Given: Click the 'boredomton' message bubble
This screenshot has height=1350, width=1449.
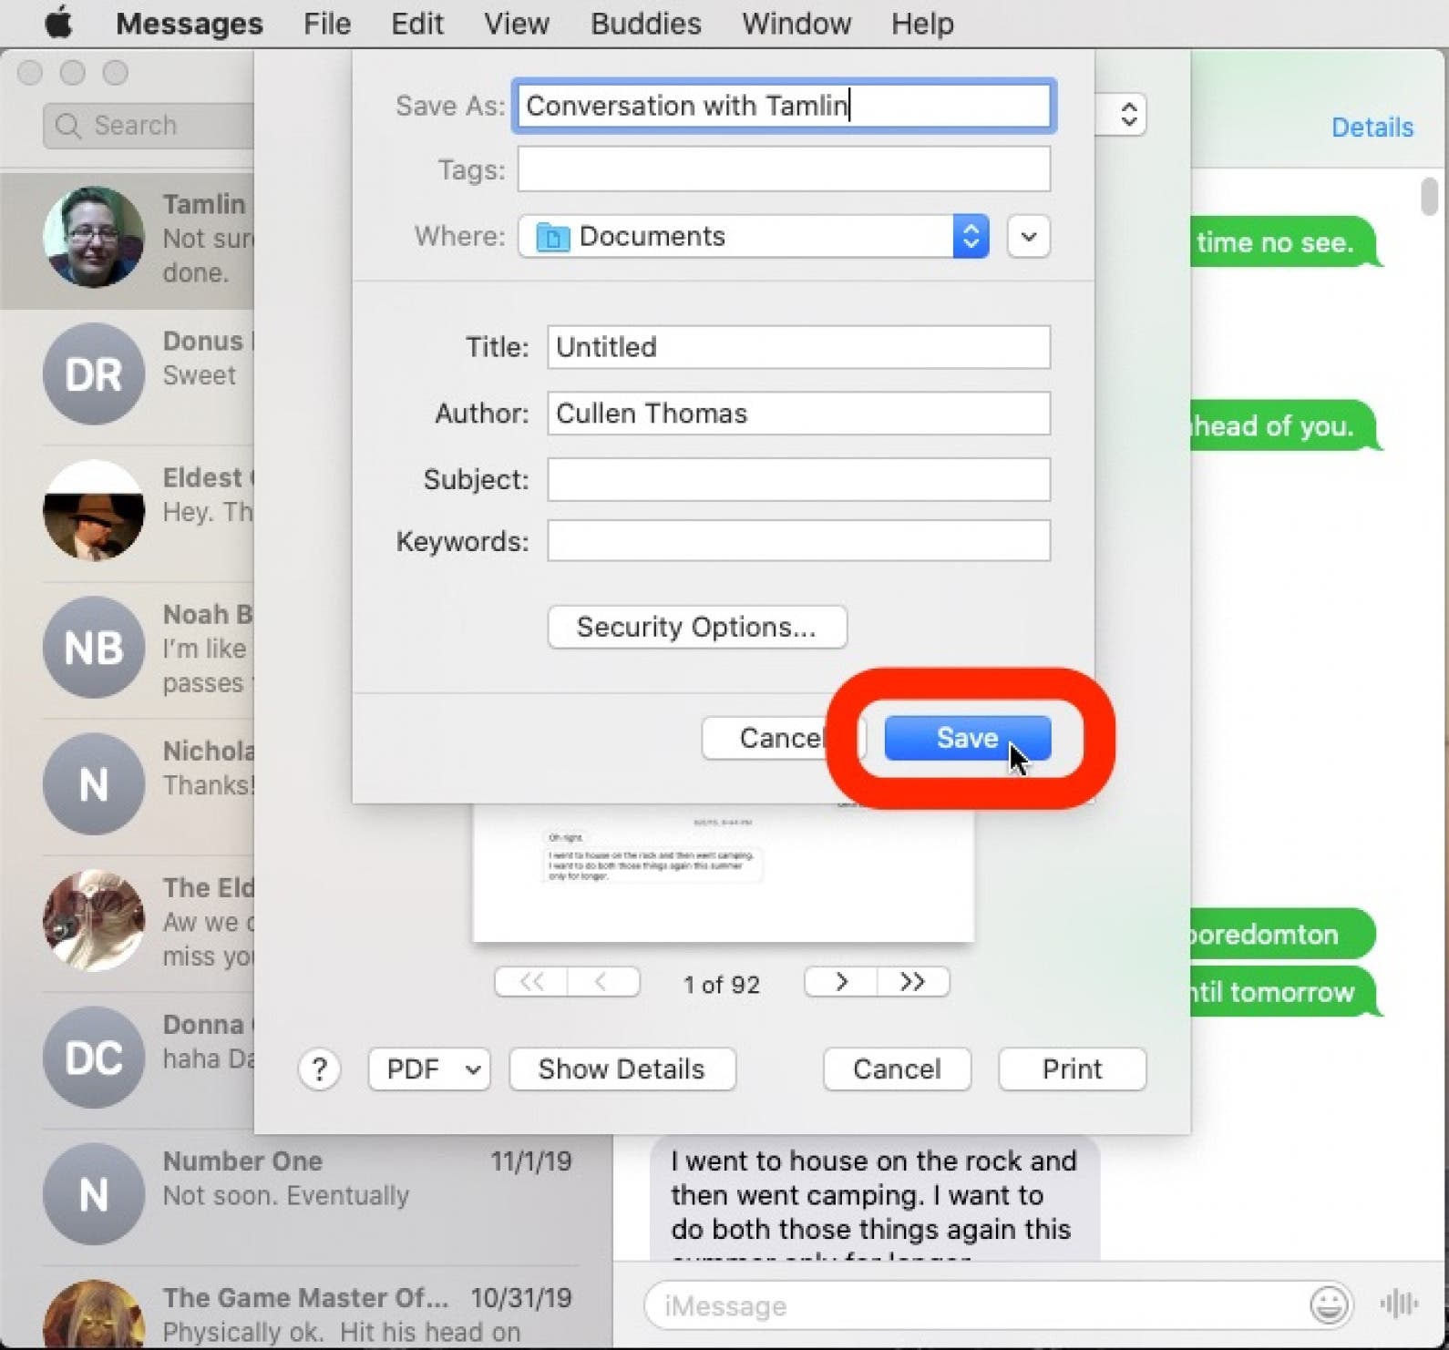Looking at the screenshot, I should click(1281, 934).
